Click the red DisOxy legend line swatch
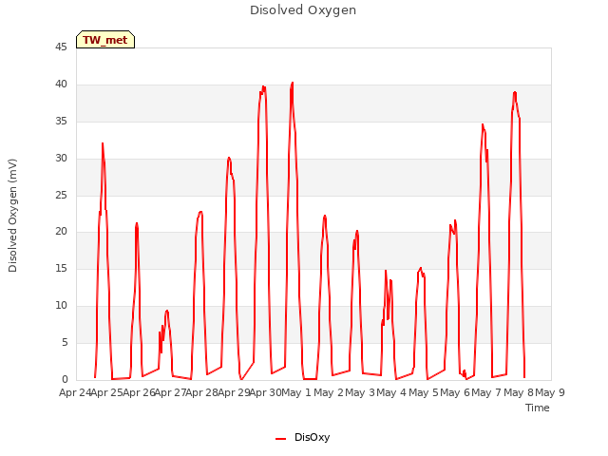608x456 pixels. 281,439
